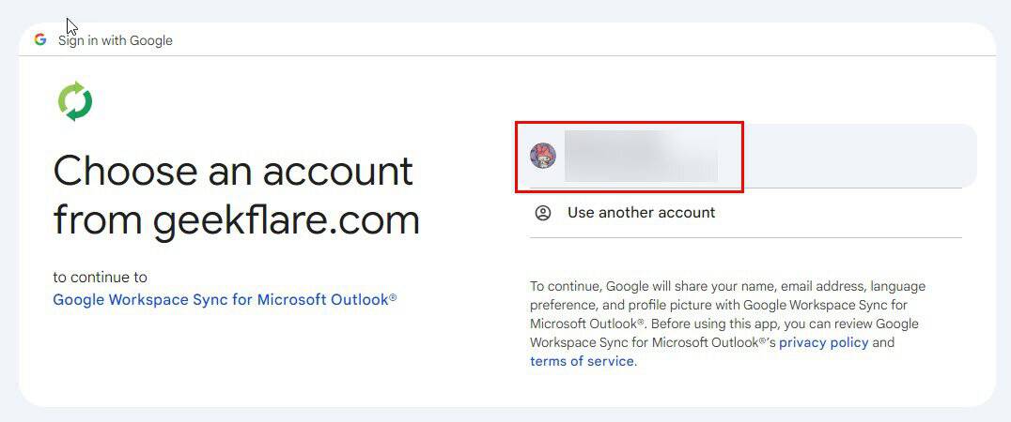Click the Choose an account heading text
The image size is (1011, 422).
[233, 171]
